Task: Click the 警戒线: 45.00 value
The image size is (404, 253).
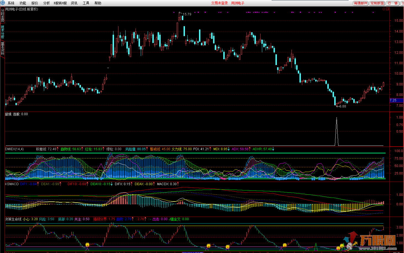Action: (160, 149)
